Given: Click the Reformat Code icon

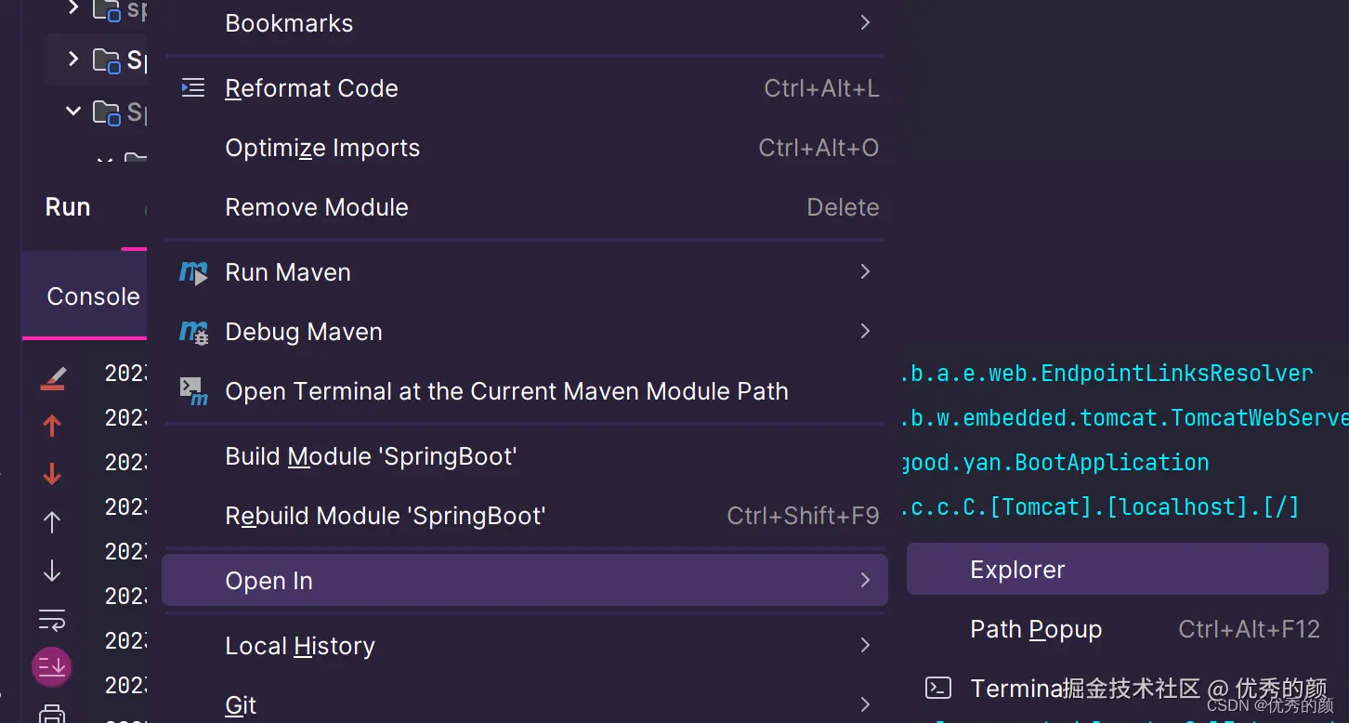Looking at the screenshot, I should 193,88.
